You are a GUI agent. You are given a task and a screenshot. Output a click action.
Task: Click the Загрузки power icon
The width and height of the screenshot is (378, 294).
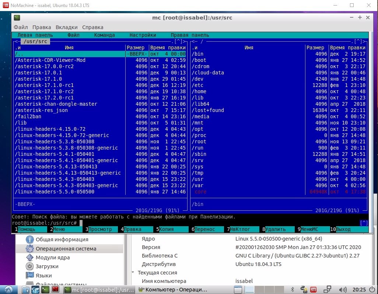point(29,266)
